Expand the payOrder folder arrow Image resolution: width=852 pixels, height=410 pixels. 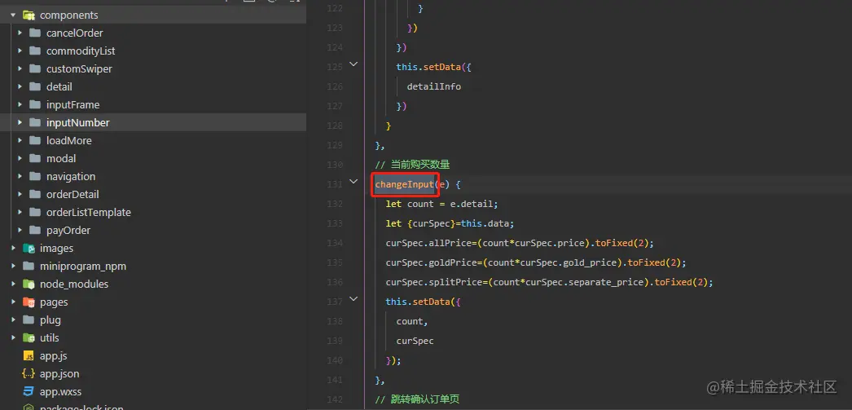(20, 231)
